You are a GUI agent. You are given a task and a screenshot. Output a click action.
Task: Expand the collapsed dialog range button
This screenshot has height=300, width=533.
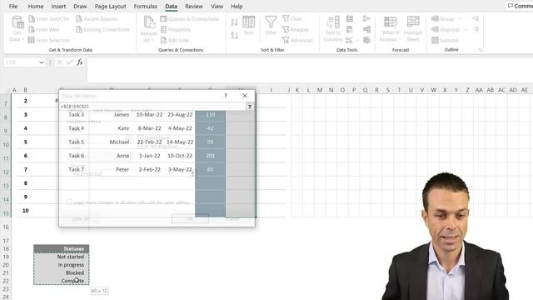(x=250, y=107)
